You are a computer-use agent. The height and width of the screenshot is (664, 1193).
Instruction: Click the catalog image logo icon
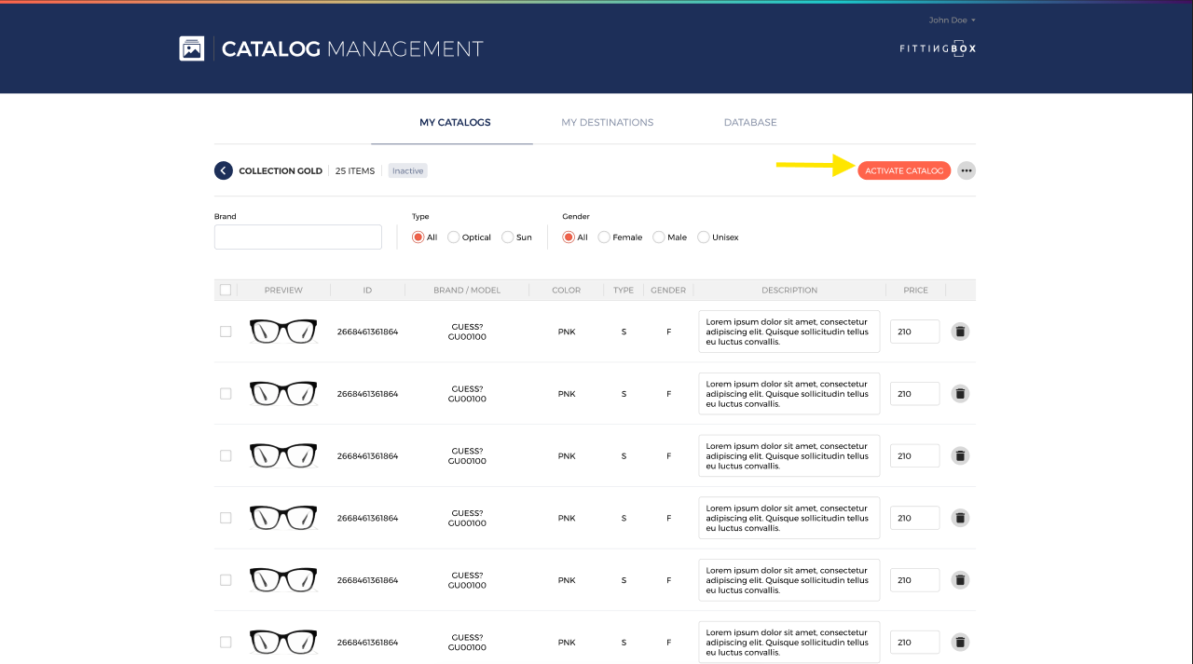tap(192, 48)
